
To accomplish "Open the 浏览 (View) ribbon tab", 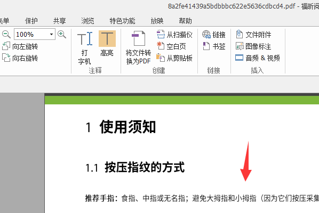I will click(x=87, y=21).
